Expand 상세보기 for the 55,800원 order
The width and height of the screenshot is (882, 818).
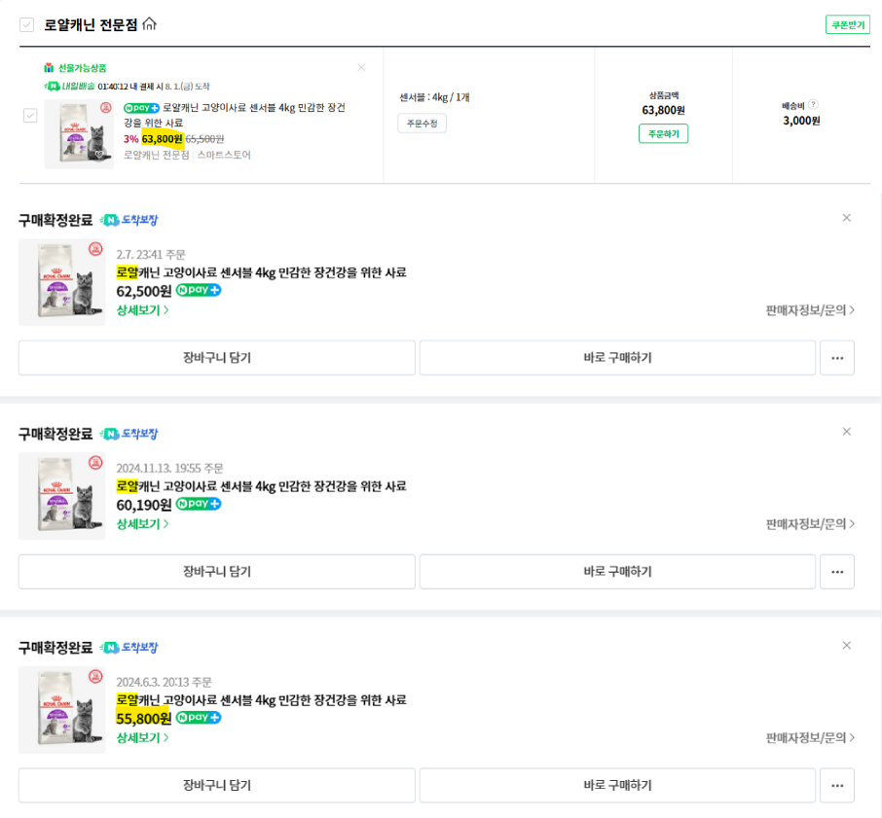pyautogui.click(x=142, y=738)
